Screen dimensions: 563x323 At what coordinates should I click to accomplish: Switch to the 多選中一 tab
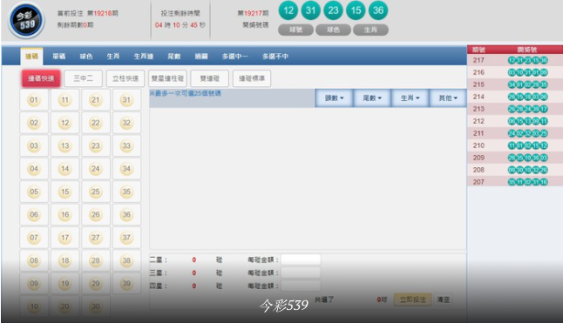[234, 57]
